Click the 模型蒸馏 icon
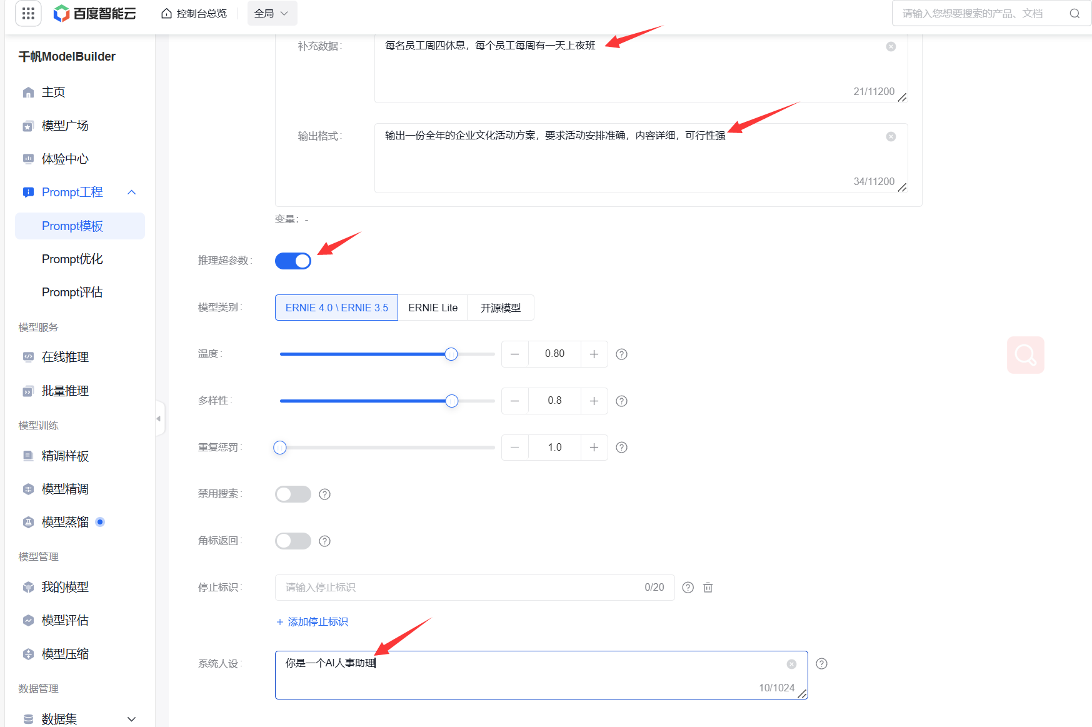This screenshot has width=1092, height=727. pos(28,522)
